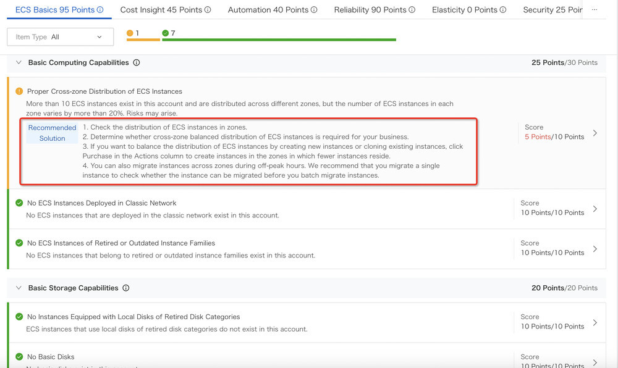Click info icon beside ECS Basics tab

coord(100,10)
